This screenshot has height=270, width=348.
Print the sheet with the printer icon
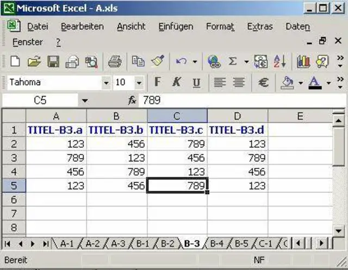tap(115, 61)
